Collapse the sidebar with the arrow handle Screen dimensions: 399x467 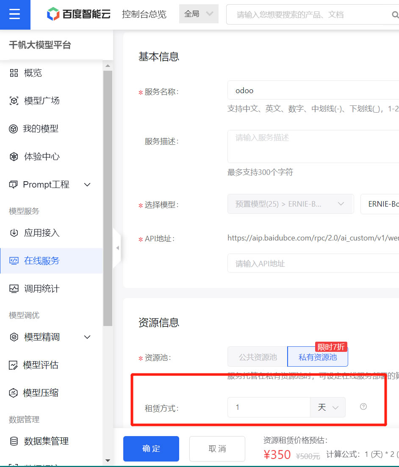point(117,248)
